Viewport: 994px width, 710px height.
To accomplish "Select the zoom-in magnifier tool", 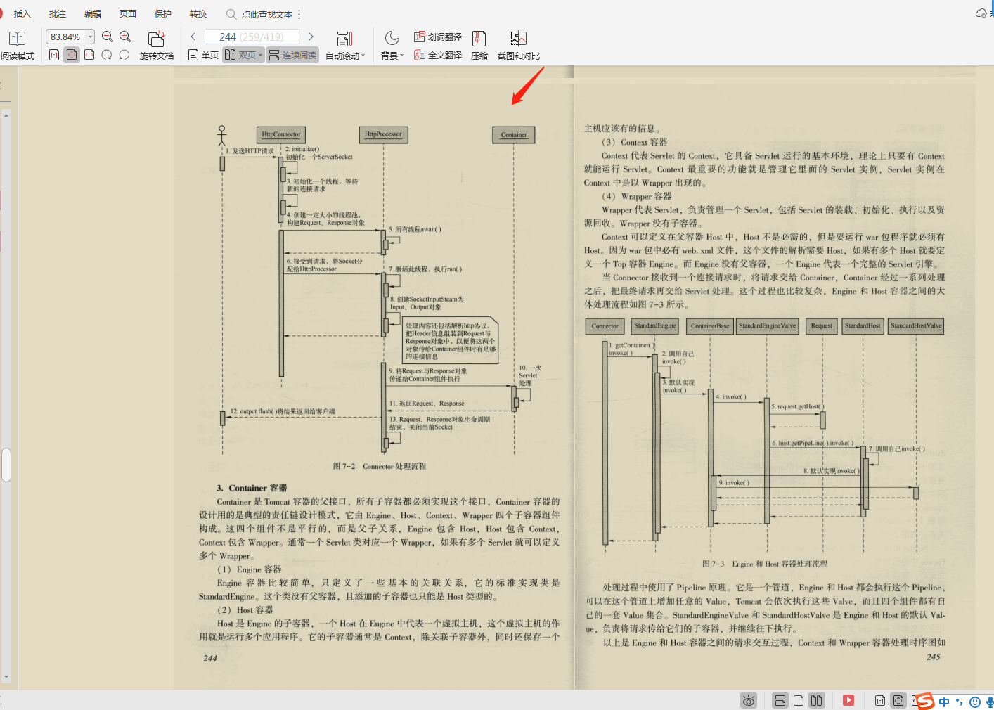I will pos(124,36).
